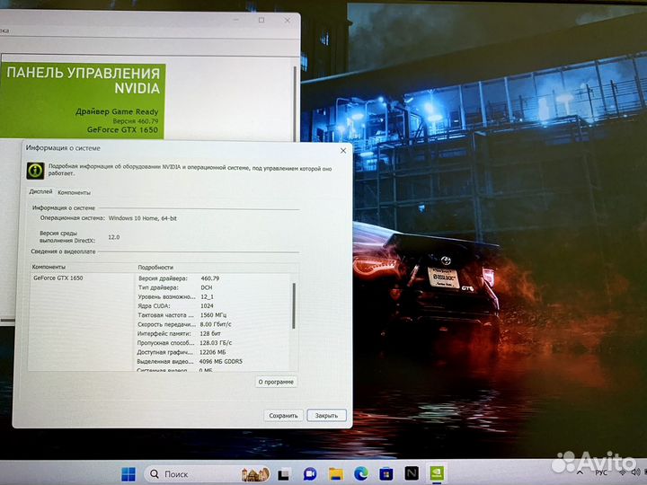Open the Windows Start menu
Viewport: 647px width, 485px height.
click(x=129, y=474)
